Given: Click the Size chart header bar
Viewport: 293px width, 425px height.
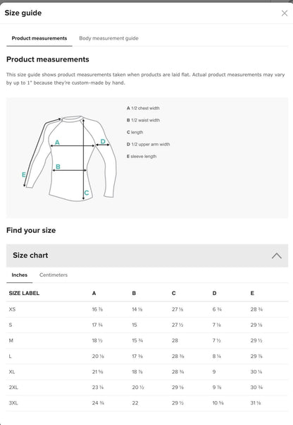Looking at the screenshot, I should (x=147, y=256).
